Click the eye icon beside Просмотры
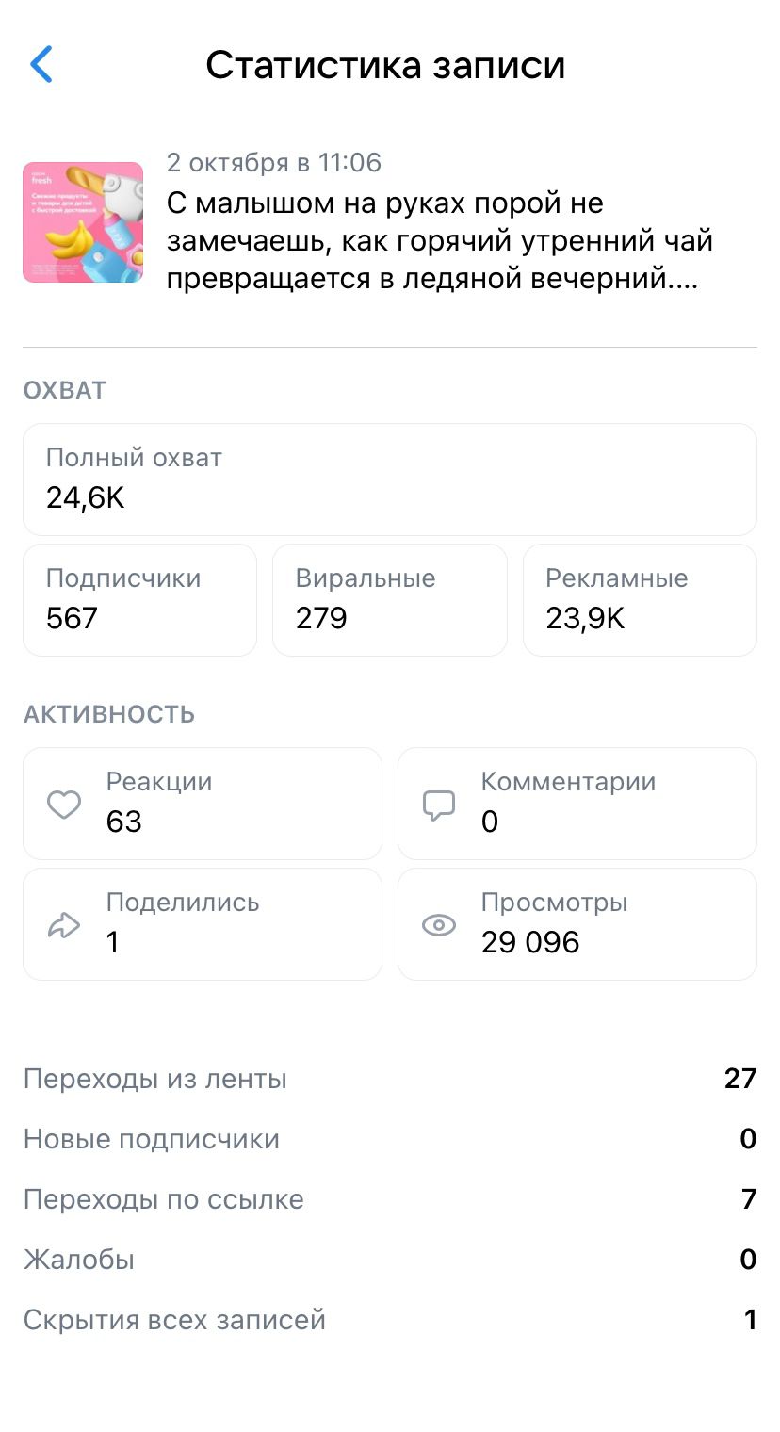Image resolution: width=780 pixels, height=1432 pixels. tap(439, 925)
